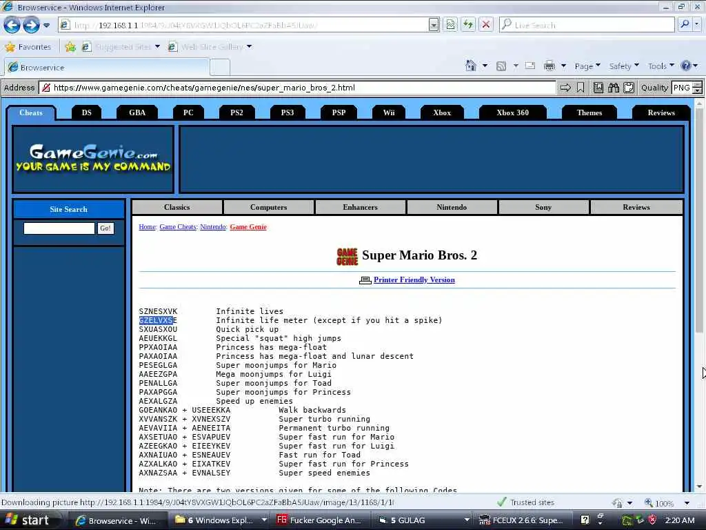The width and height of the screenshot is (706, 530).
Task: Click the IE Forward navigation arrow
Action: coord(31,25)
